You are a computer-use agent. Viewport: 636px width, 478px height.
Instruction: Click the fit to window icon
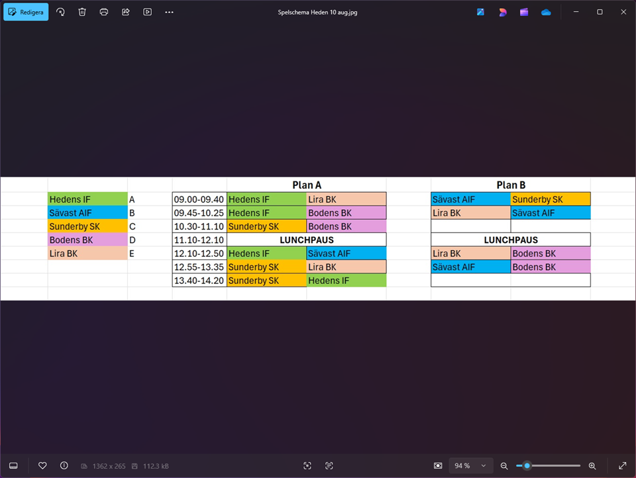438,465
